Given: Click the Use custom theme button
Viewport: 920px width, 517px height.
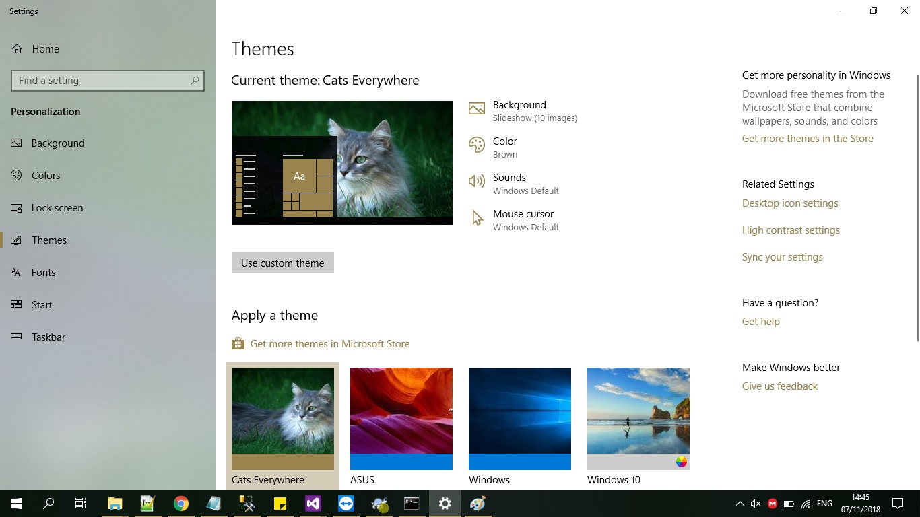Looking at the screenshot, I should [282, 263].
